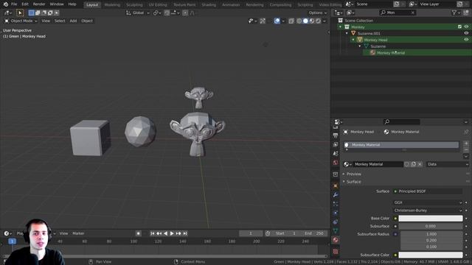Open the Modifier properties wrench tab

click(336, 195)
